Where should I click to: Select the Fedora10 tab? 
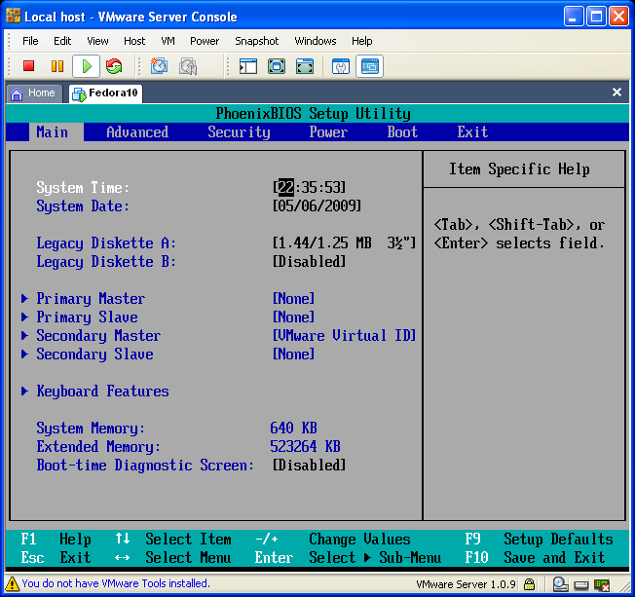click(106, 93)
